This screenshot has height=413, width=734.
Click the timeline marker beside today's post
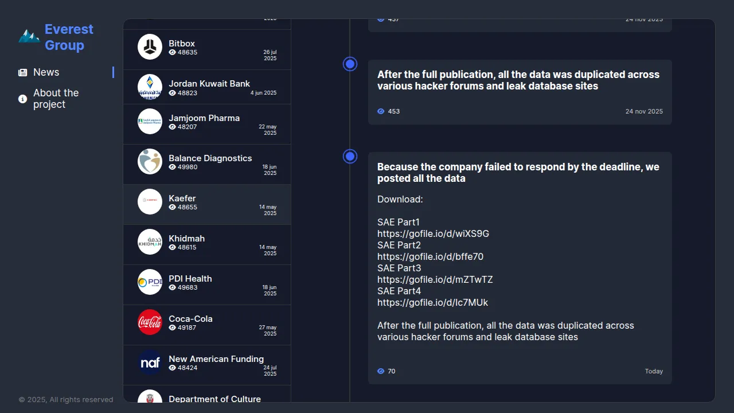[x=350, y=157]
